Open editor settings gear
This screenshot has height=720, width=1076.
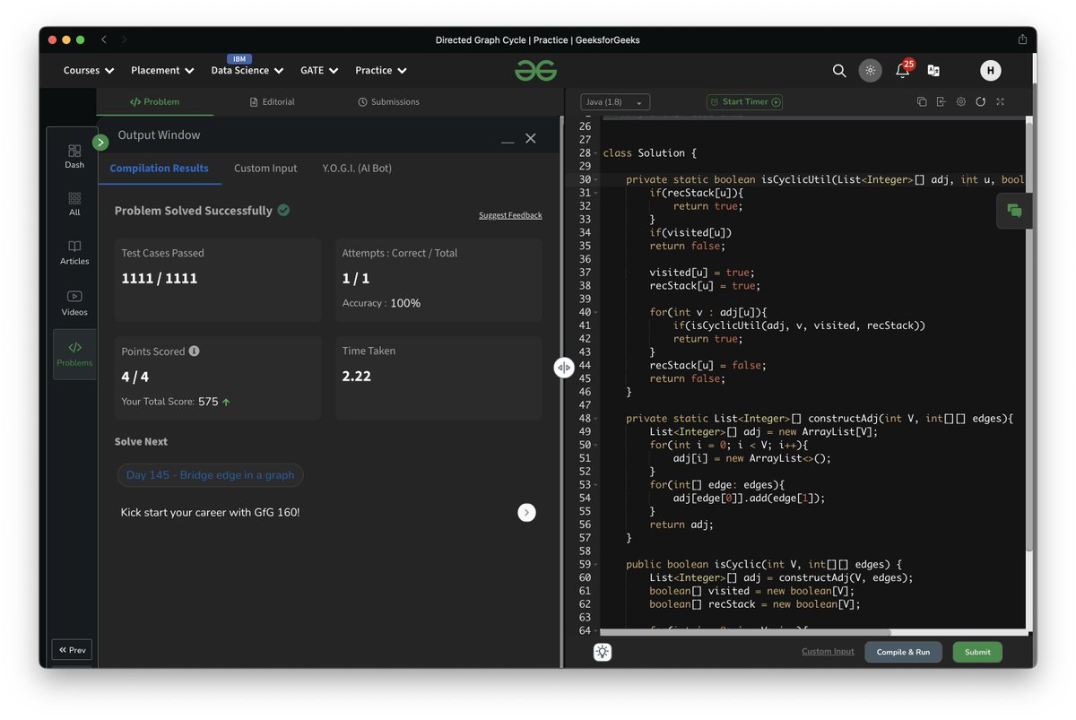coord(960,102)
